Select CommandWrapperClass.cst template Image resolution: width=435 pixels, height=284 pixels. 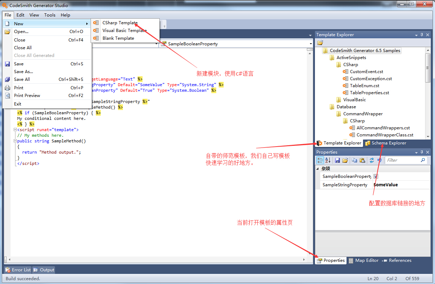click(x=385, y=135)
